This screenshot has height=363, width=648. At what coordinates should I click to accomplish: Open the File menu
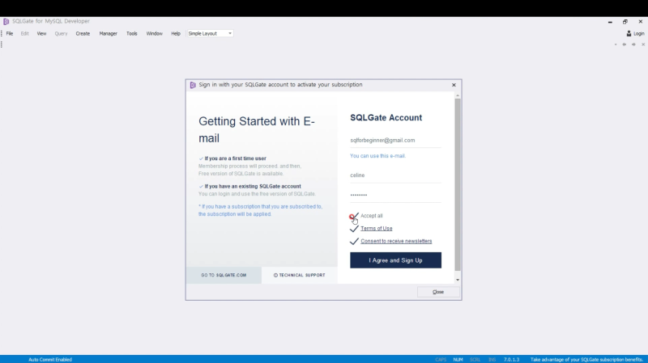(x=10, y=33)
